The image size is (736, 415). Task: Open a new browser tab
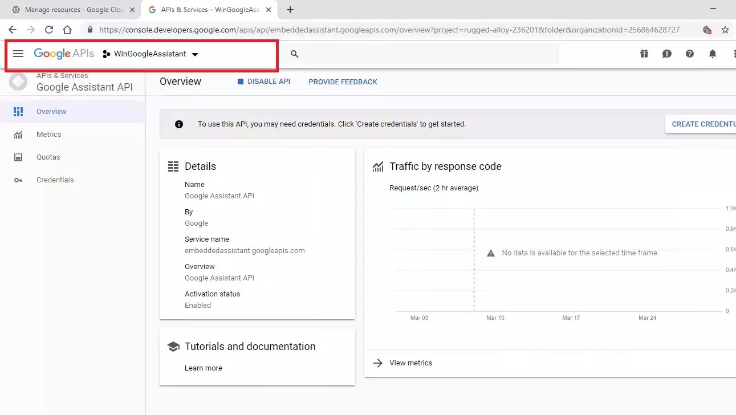290,10
